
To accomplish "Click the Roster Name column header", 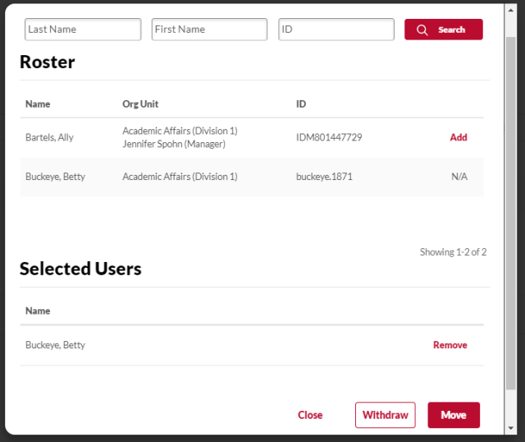I will [x=38, y=104].
